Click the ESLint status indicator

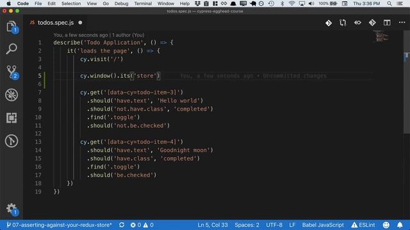(363, 225)
